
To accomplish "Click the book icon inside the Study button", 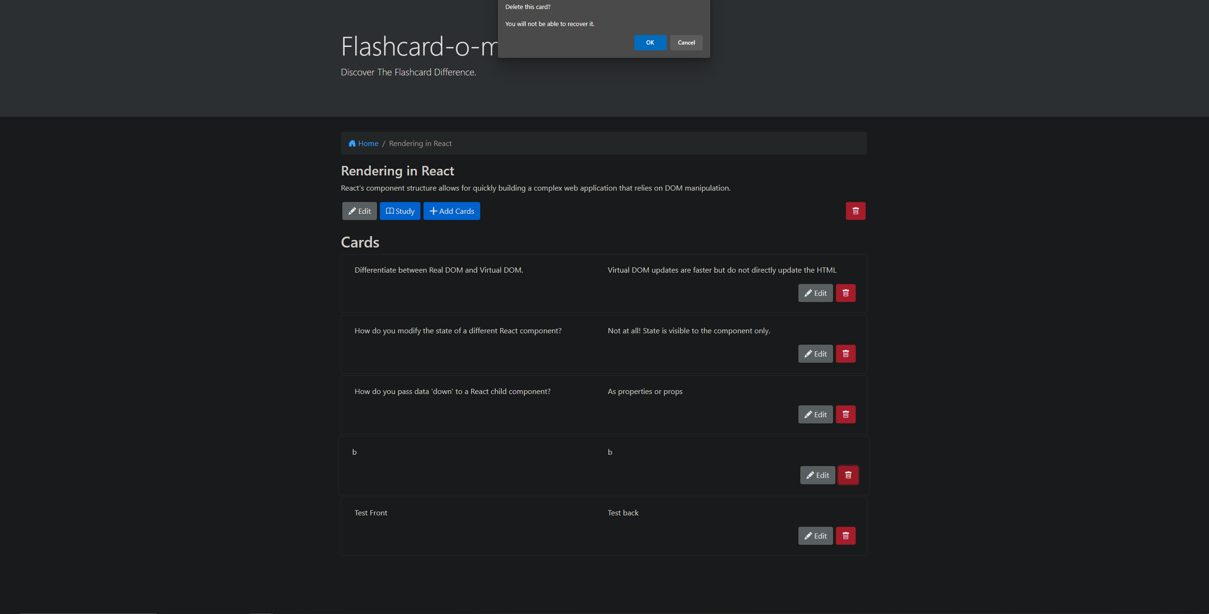I will click(x=390, y=211).
